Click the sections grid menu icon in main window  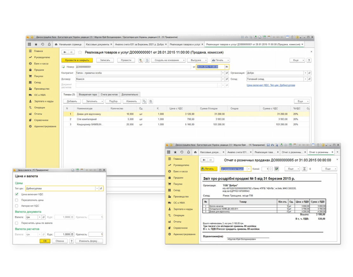point(29,44)
